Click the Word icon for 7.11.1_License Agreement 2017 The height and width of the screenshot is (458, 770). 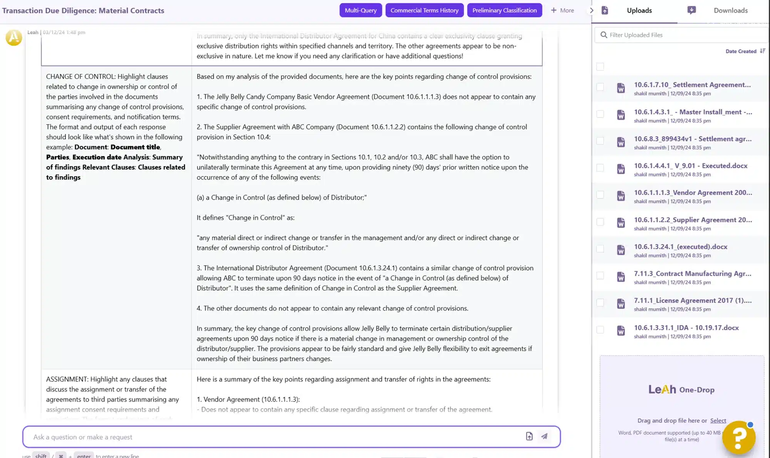pyautogui.click(x=621, y=304)
